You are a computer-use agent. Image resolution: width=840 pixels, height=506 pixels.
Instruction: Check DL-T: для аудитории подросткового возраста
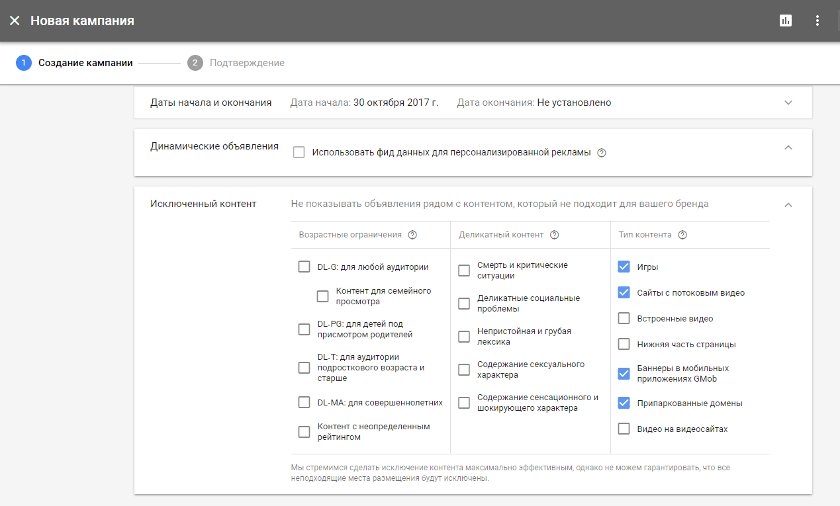[x=304, y=368]
